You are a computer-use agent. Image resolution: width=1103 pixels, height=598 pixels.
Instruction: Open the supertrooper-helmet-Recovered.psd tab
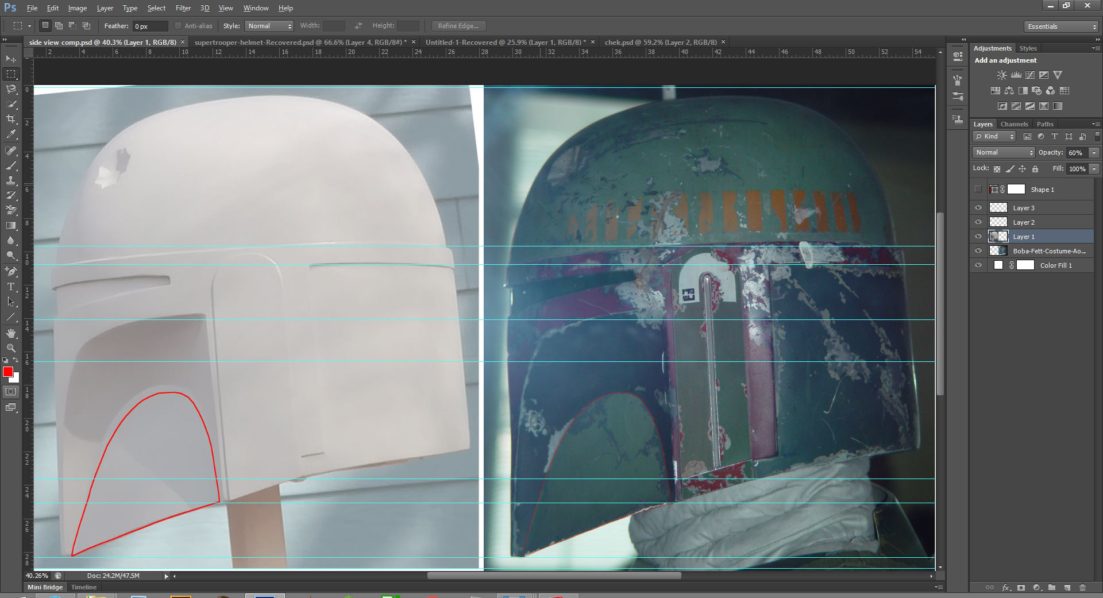pyautogui.click(x=300, y=42)
